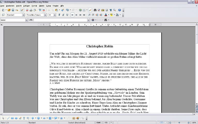Toggle Italic formatting button K
This screenshot has width=198, height=124.
click(63, 15)
